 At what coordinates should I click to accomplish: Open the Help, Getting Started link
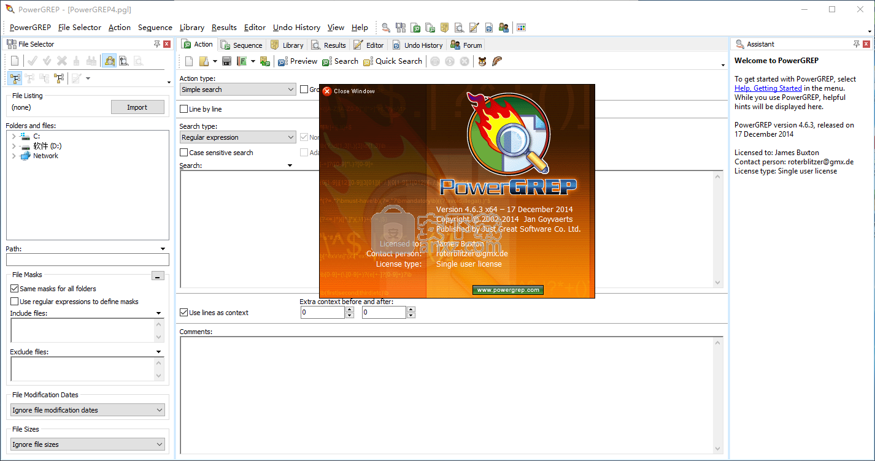click(768, 88)
